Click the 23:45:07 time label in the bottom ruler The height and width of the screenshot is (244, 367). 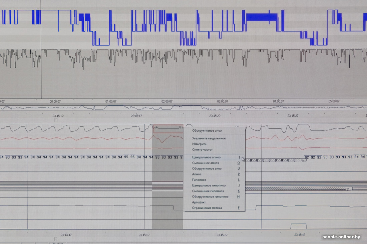(144, 235)
